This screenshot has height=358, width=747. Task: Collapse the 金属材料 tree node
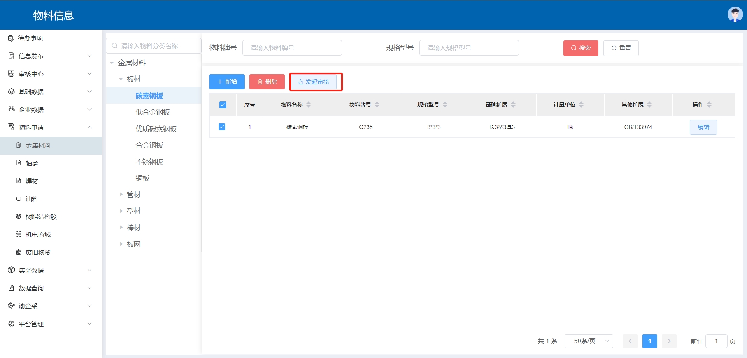(112, 63)
